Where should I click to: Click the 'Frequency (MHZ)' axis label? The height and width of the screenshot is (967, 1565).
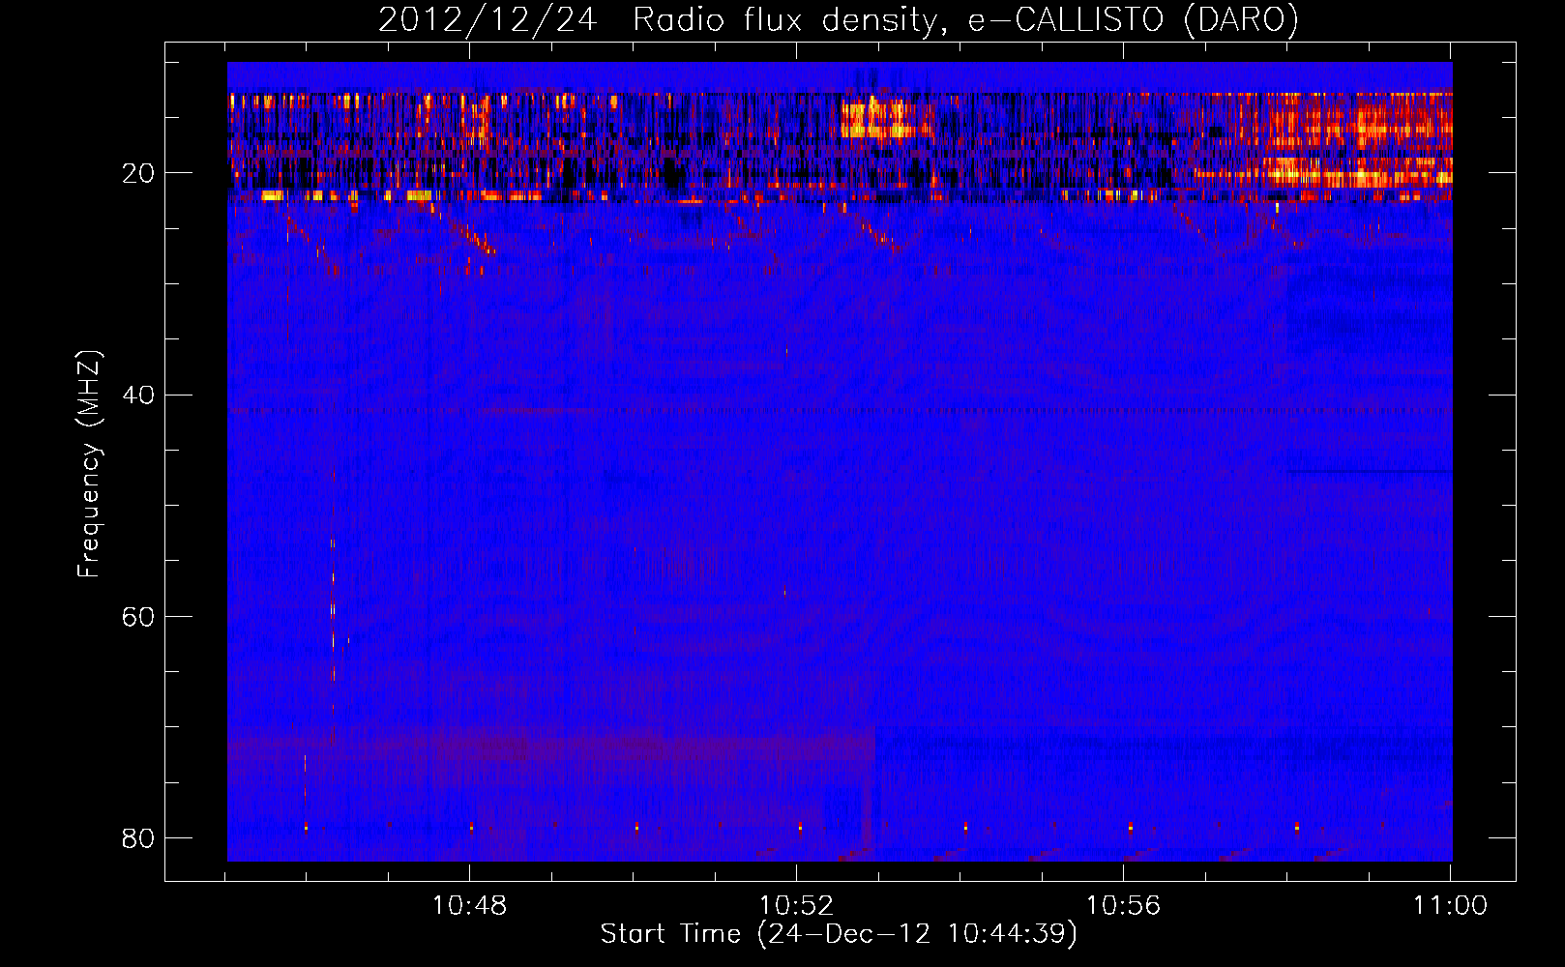pyautogui.click(x=89, y=464)
